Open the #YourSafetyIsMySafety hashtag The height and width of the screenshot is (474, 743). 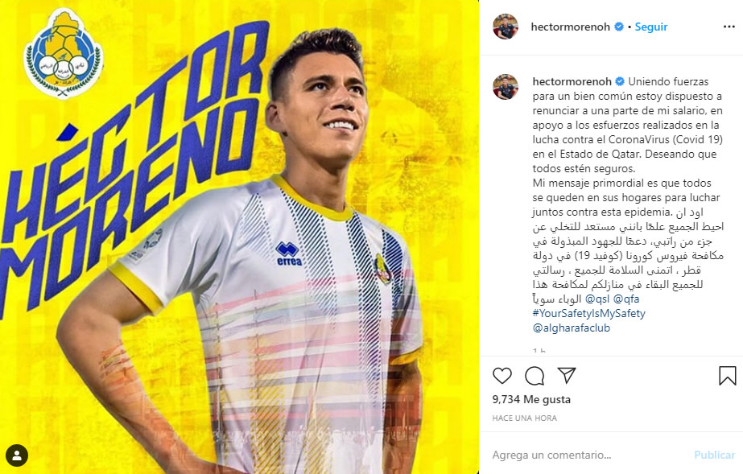point(589,314)
